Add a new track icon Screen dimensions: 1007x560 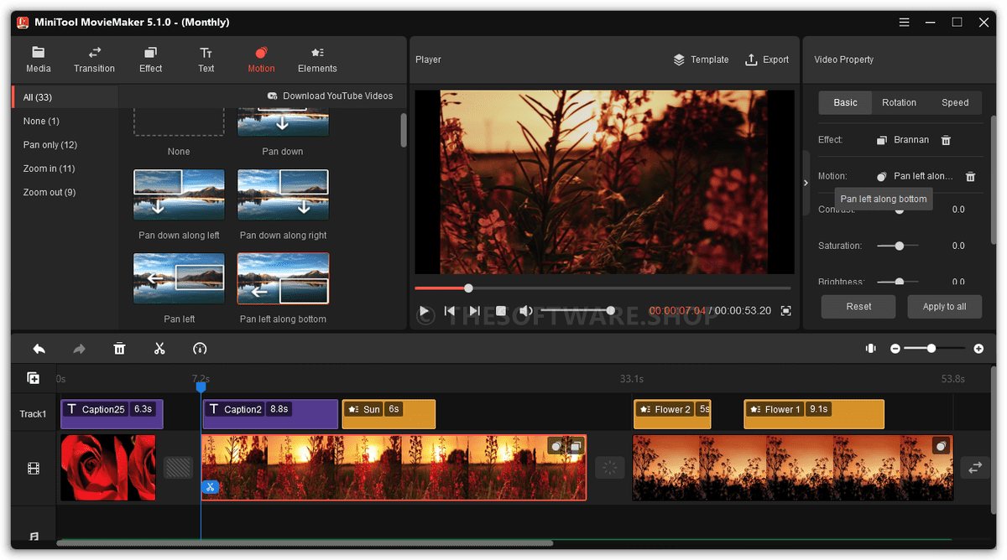[x=34, y=379]
